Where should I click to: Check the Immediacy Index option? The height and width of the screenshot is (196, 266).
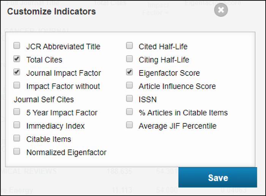click(17, 125)
